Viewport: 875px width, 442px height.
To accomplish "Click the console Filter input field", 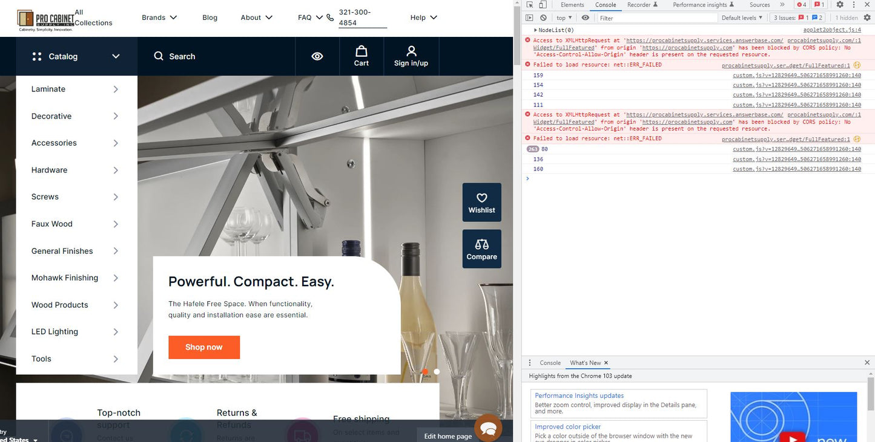I will (x=656, y=18).
